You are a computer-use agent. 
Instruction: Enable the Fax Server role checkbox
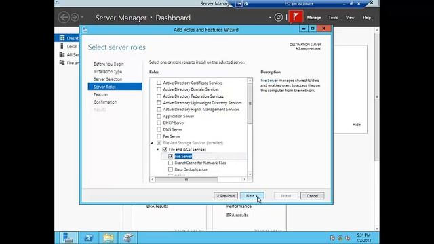tap(159, 136)
